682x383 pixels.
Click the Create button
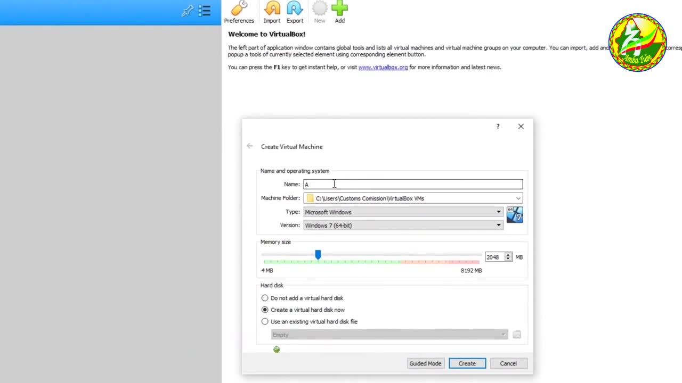click(x=467, y=363)
